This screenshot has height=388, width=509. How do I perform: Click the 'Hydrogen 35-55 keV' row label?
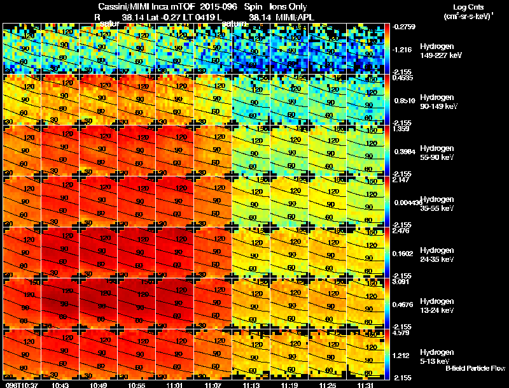[x=437, y=204]
